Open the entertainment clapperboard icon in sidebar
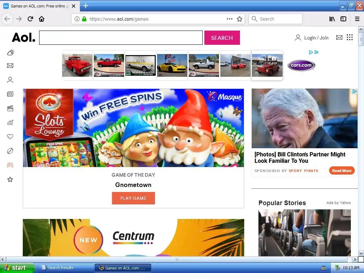The height and width of the screenshot is (273, 364). 10,108
